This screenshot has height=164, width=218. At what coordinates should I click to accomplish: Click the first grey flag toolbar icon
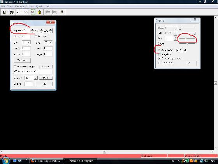(x=47, y=12)
